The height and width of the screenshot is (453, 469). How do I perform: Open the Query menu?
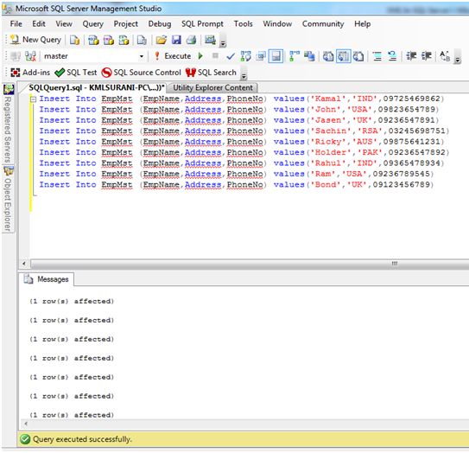click(x=93, y=24)
